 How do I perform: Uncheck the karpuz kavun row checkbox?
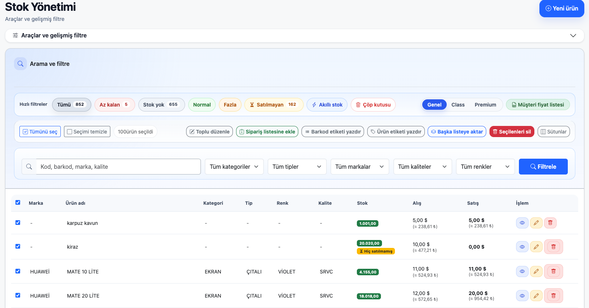18,223
